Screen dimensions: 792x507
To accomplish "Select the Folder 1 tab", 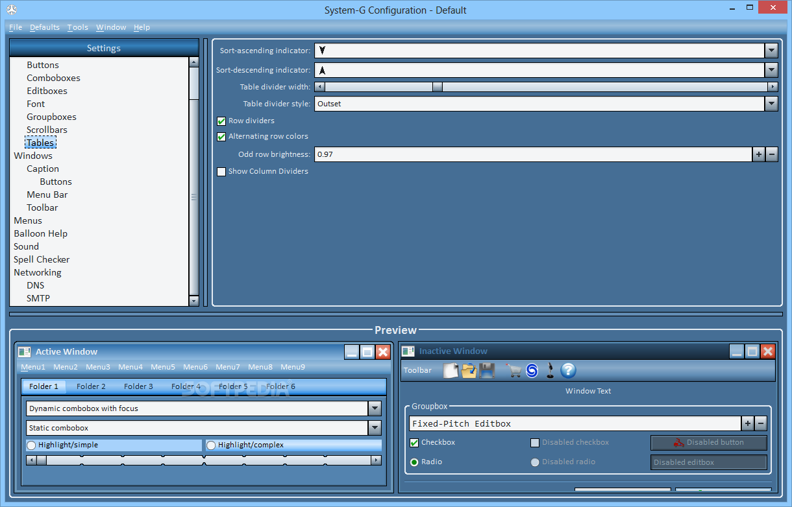I will coord(43,386).
